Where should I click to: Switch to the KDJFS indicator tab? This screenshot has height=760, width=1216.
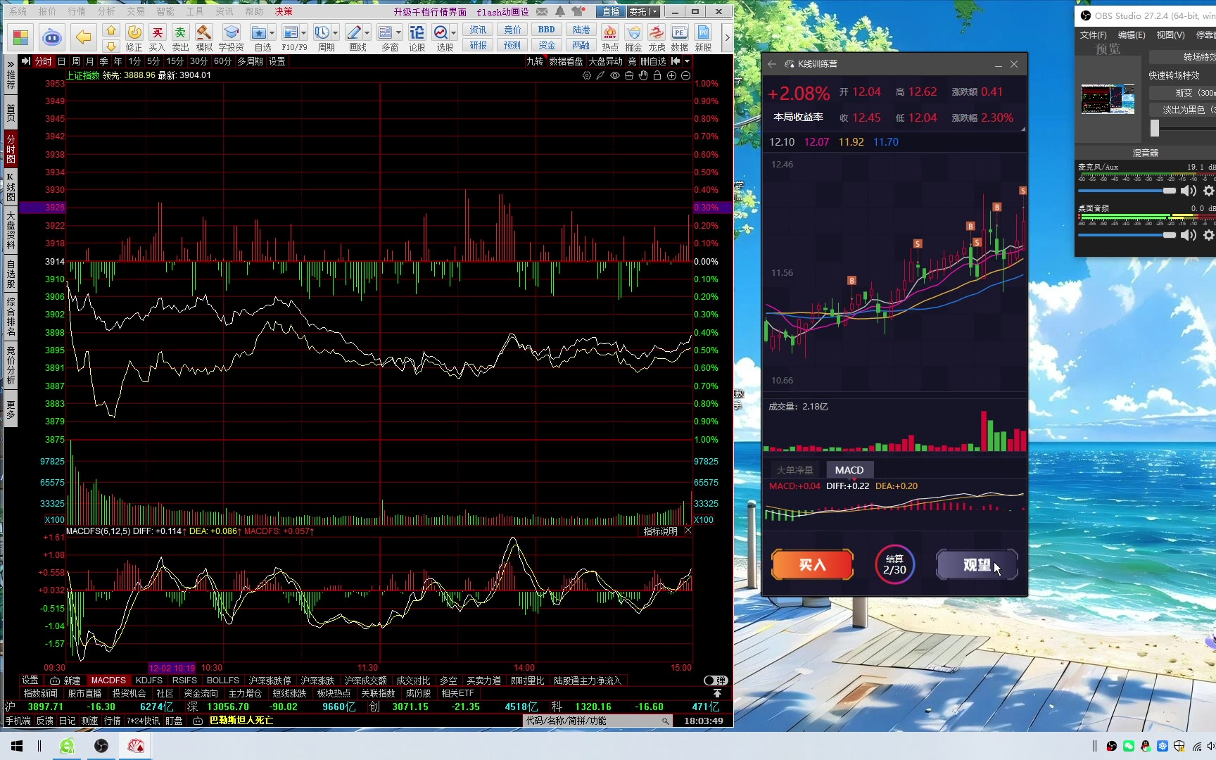click(x=148, y=680)
